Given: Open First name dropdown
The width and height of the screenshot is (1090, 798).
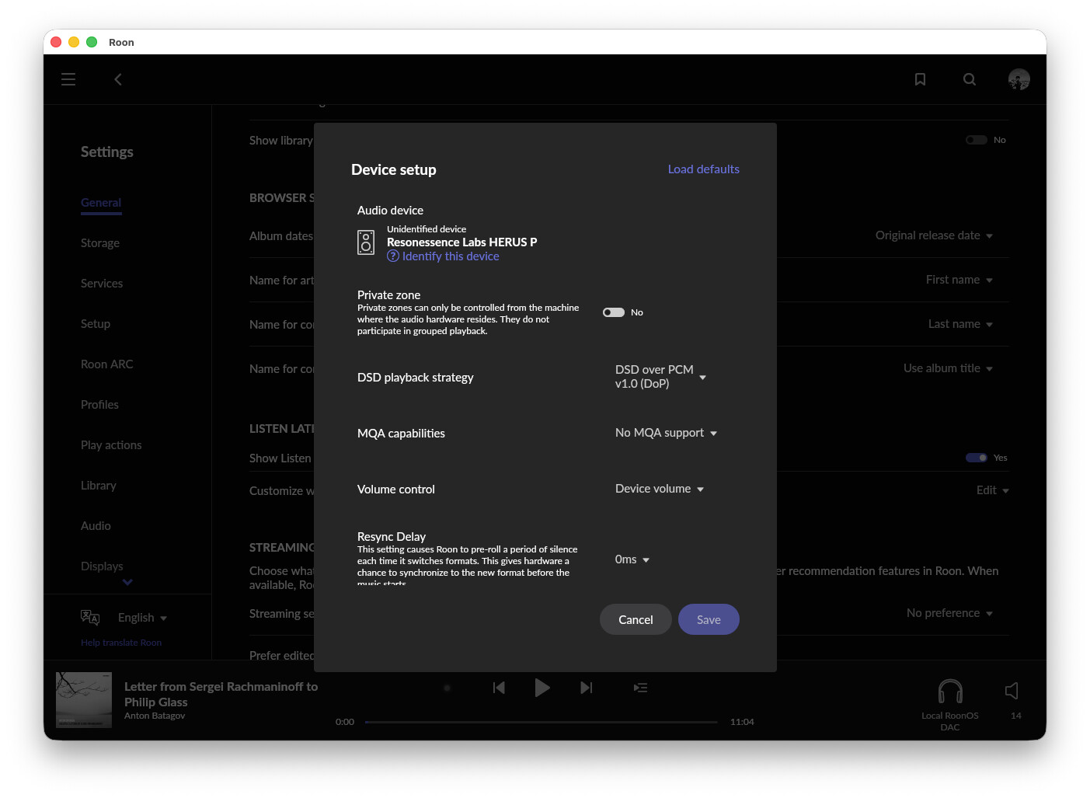Looking at the screenshot, I should (x=959, y=280).
